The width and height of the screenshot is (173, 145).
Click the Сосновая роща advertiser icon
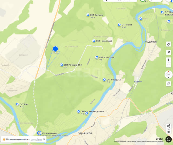39,133
